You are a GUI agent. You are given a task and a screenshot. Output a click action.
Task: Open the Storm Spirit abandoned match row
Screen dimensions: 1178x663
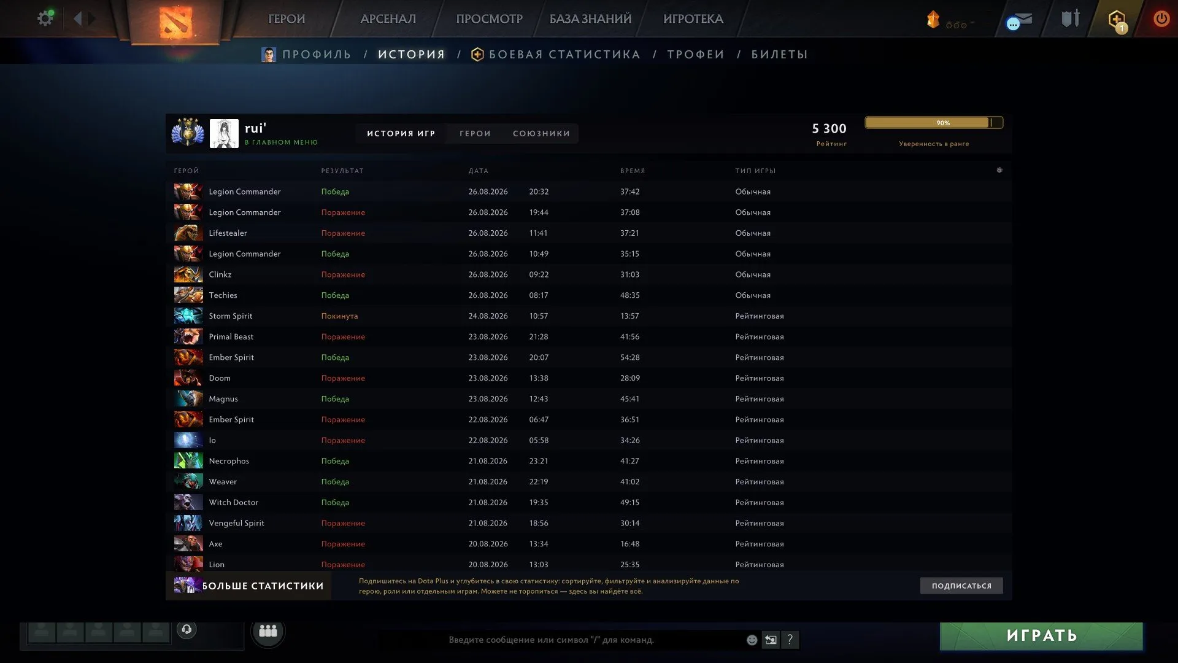point(588,316)
